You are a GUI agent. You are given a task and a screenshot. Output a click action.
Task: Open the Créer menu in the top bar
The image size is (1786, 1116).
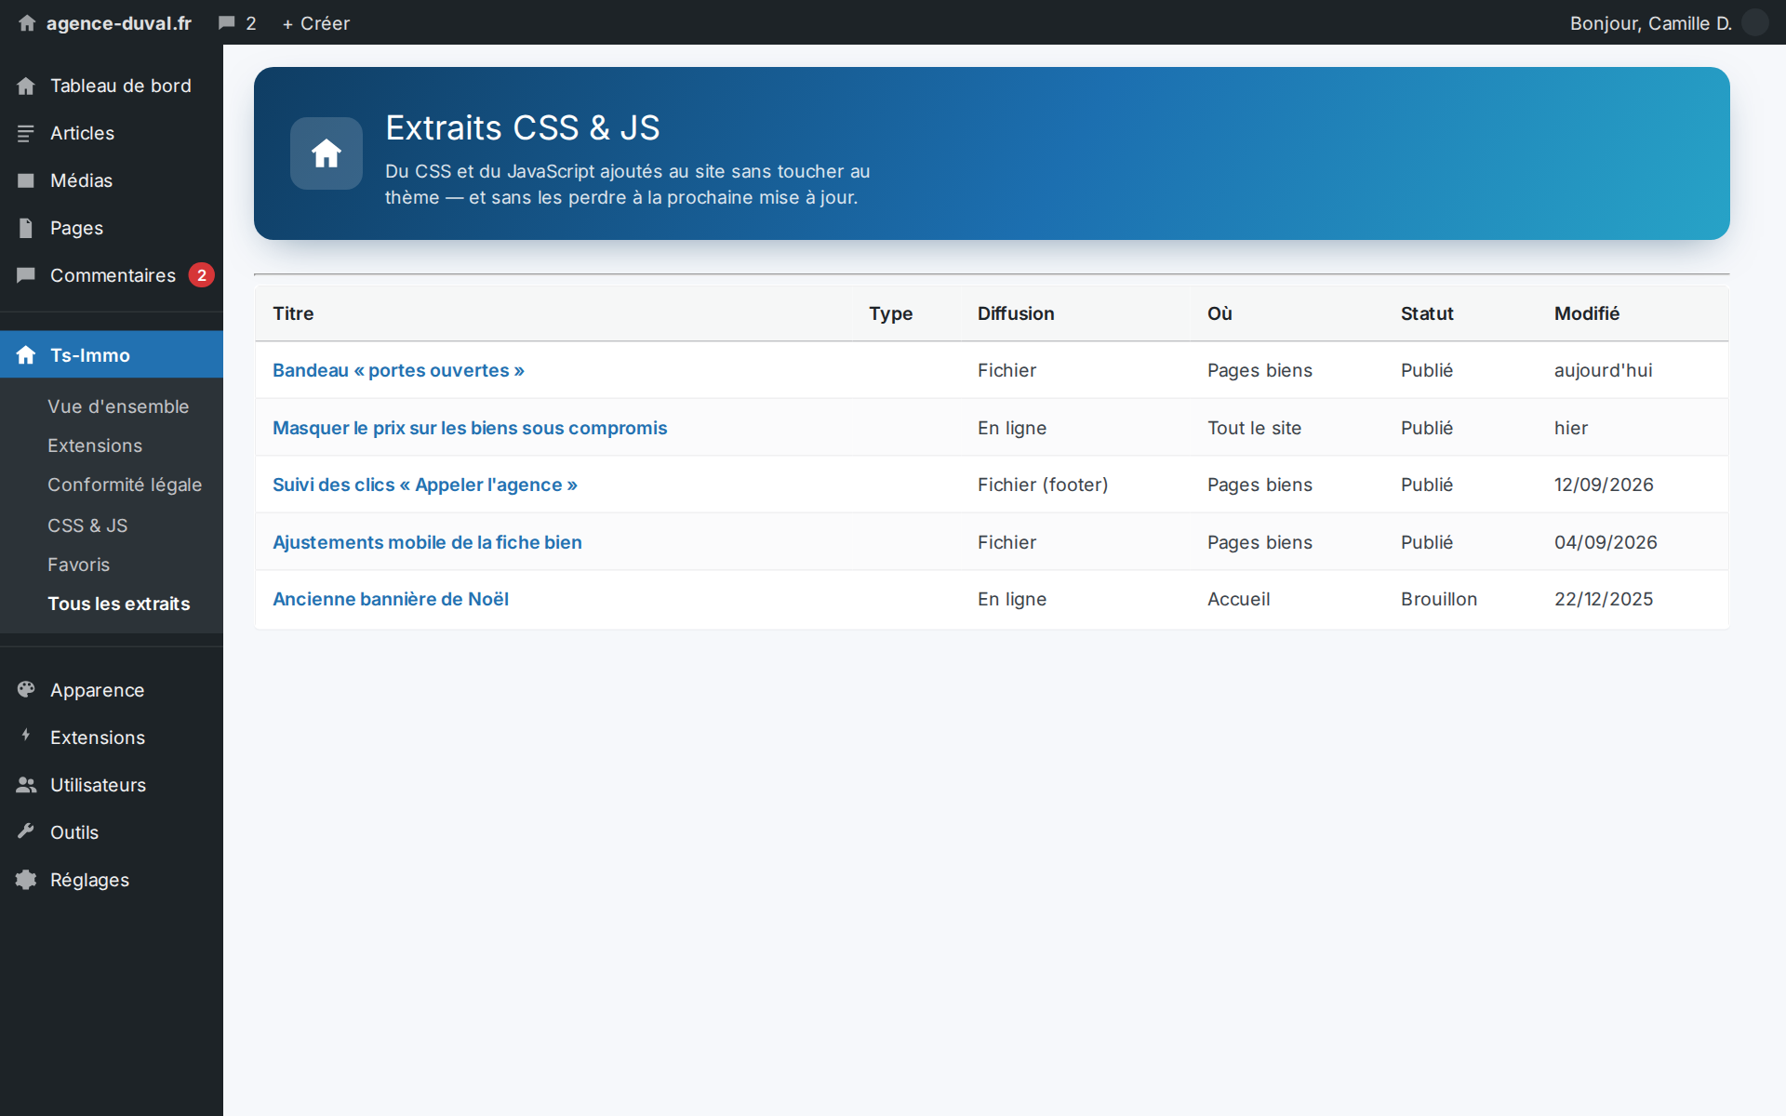click(x=316, y=23)
